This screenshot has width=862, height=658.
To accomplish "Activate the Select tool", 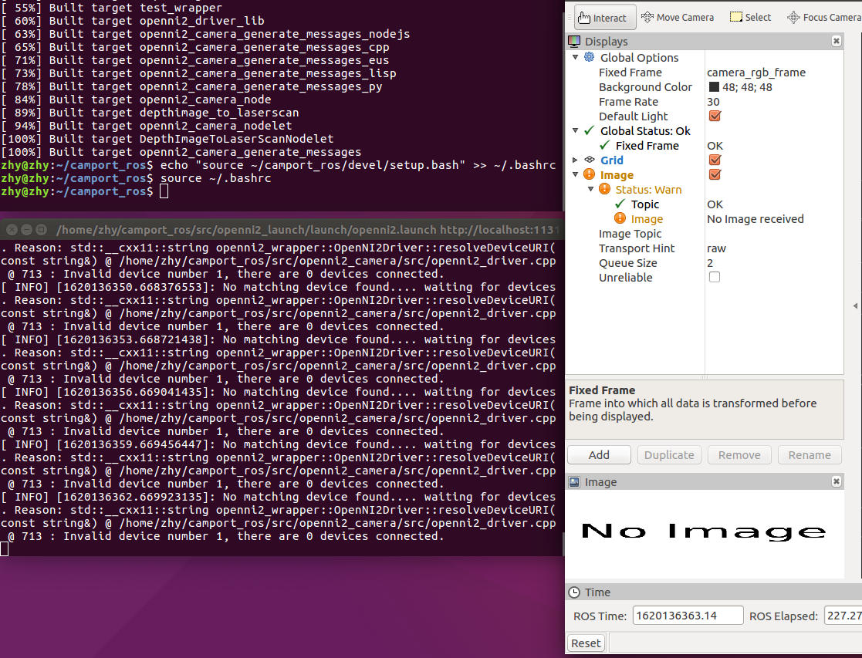I will 750,17.
